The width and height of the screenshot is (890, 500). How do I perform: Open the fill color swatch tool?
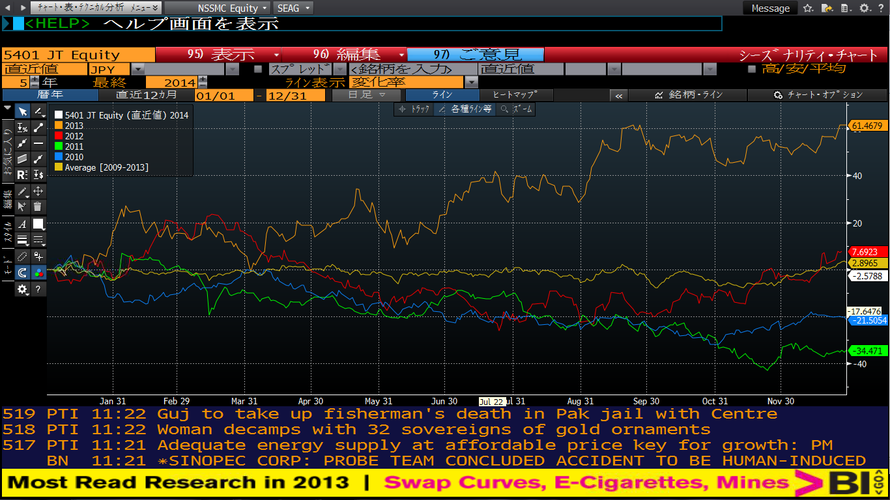38,224
